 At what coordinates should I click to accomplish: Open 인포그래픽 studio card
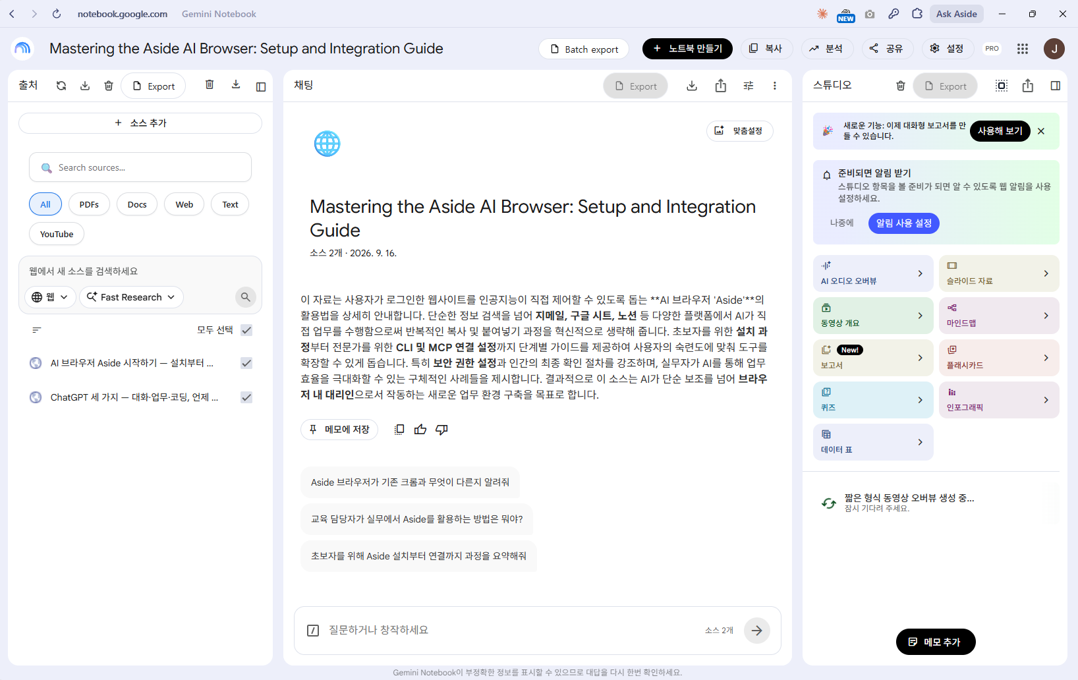[x=999, y=400]
